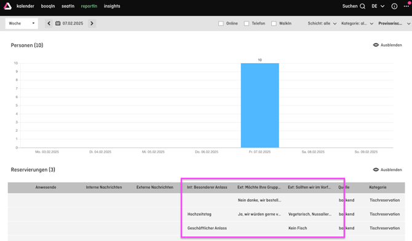Screen dimensions: 412x241
Task: Open the info circle icon
Action: [x=394, y=6]
